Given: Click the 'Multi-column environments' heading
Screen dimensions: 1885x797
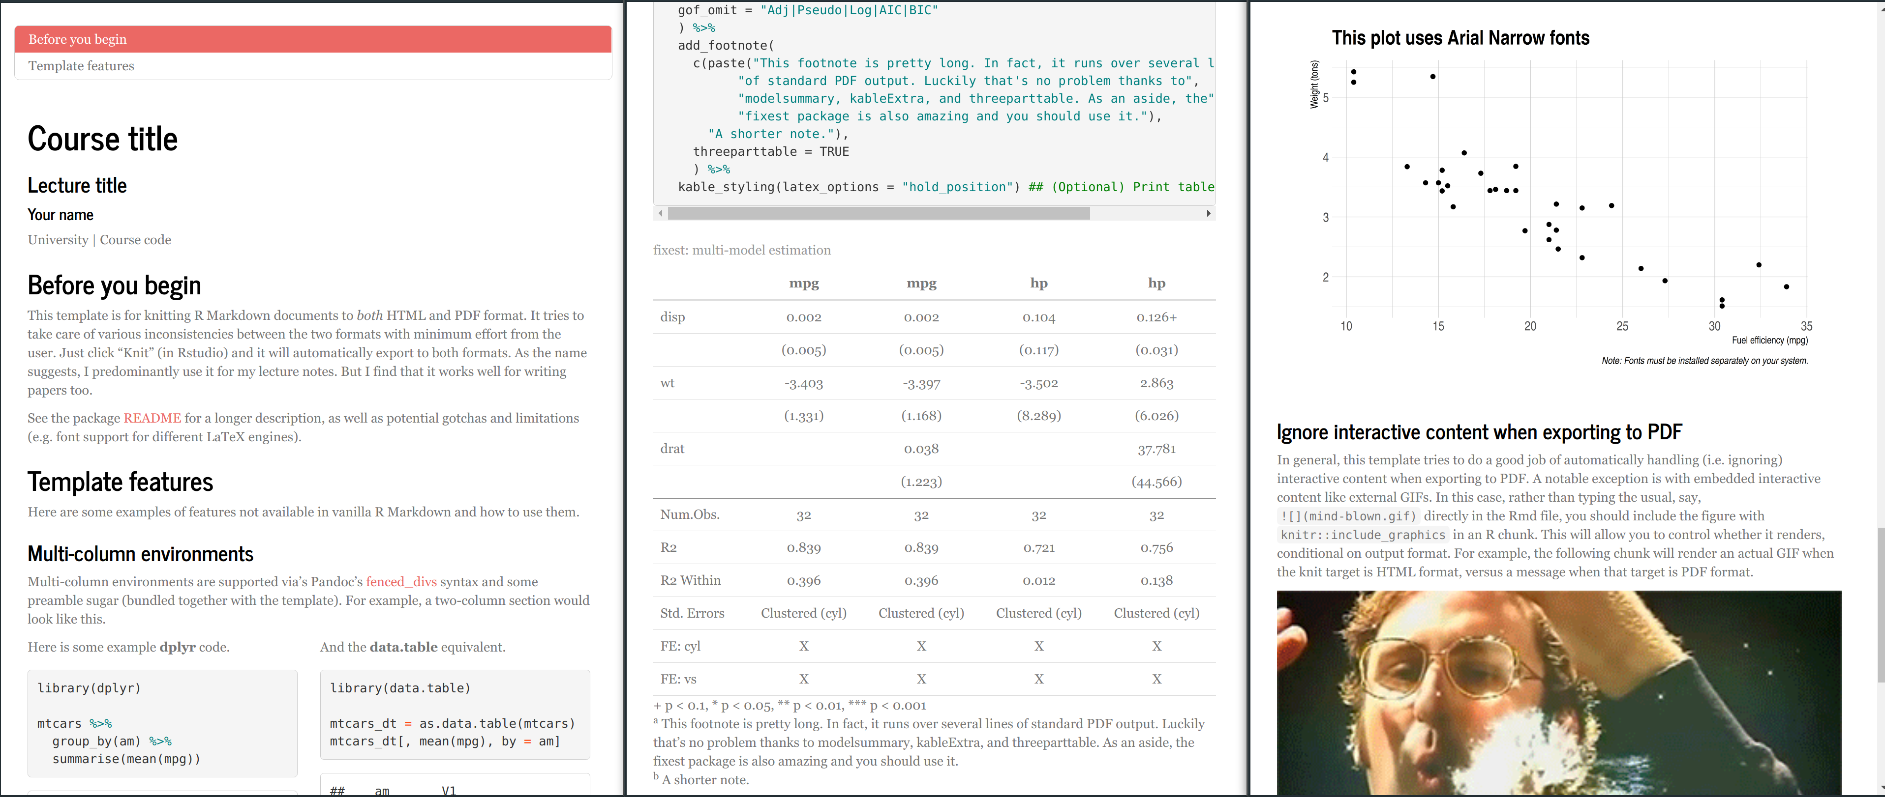Looking at the screenshot, I should tap(141, 554).
